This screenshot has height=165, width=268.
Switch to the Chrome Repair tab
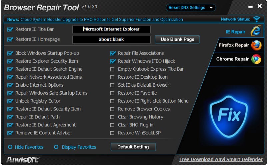pyautogui.click(x=232, y=59)
